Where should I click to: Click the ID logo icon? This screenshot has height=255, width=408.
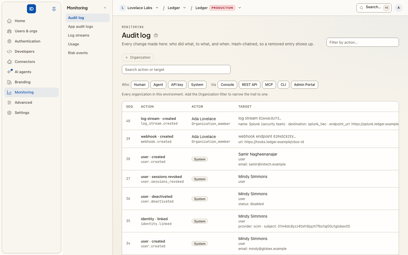[31, 9]
